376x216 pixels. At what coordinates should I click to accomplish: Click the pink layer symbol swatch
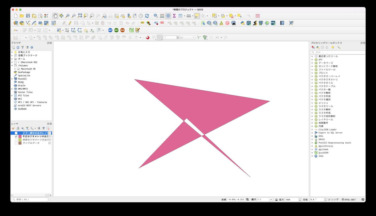point(20,136)
